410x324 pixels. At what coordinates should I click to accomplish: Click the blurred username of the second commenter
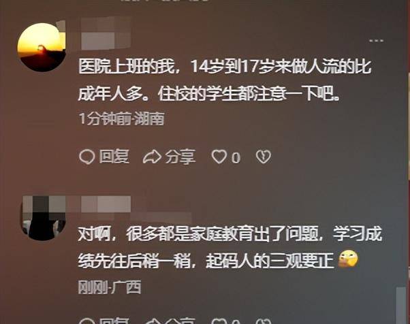(106, 204)
